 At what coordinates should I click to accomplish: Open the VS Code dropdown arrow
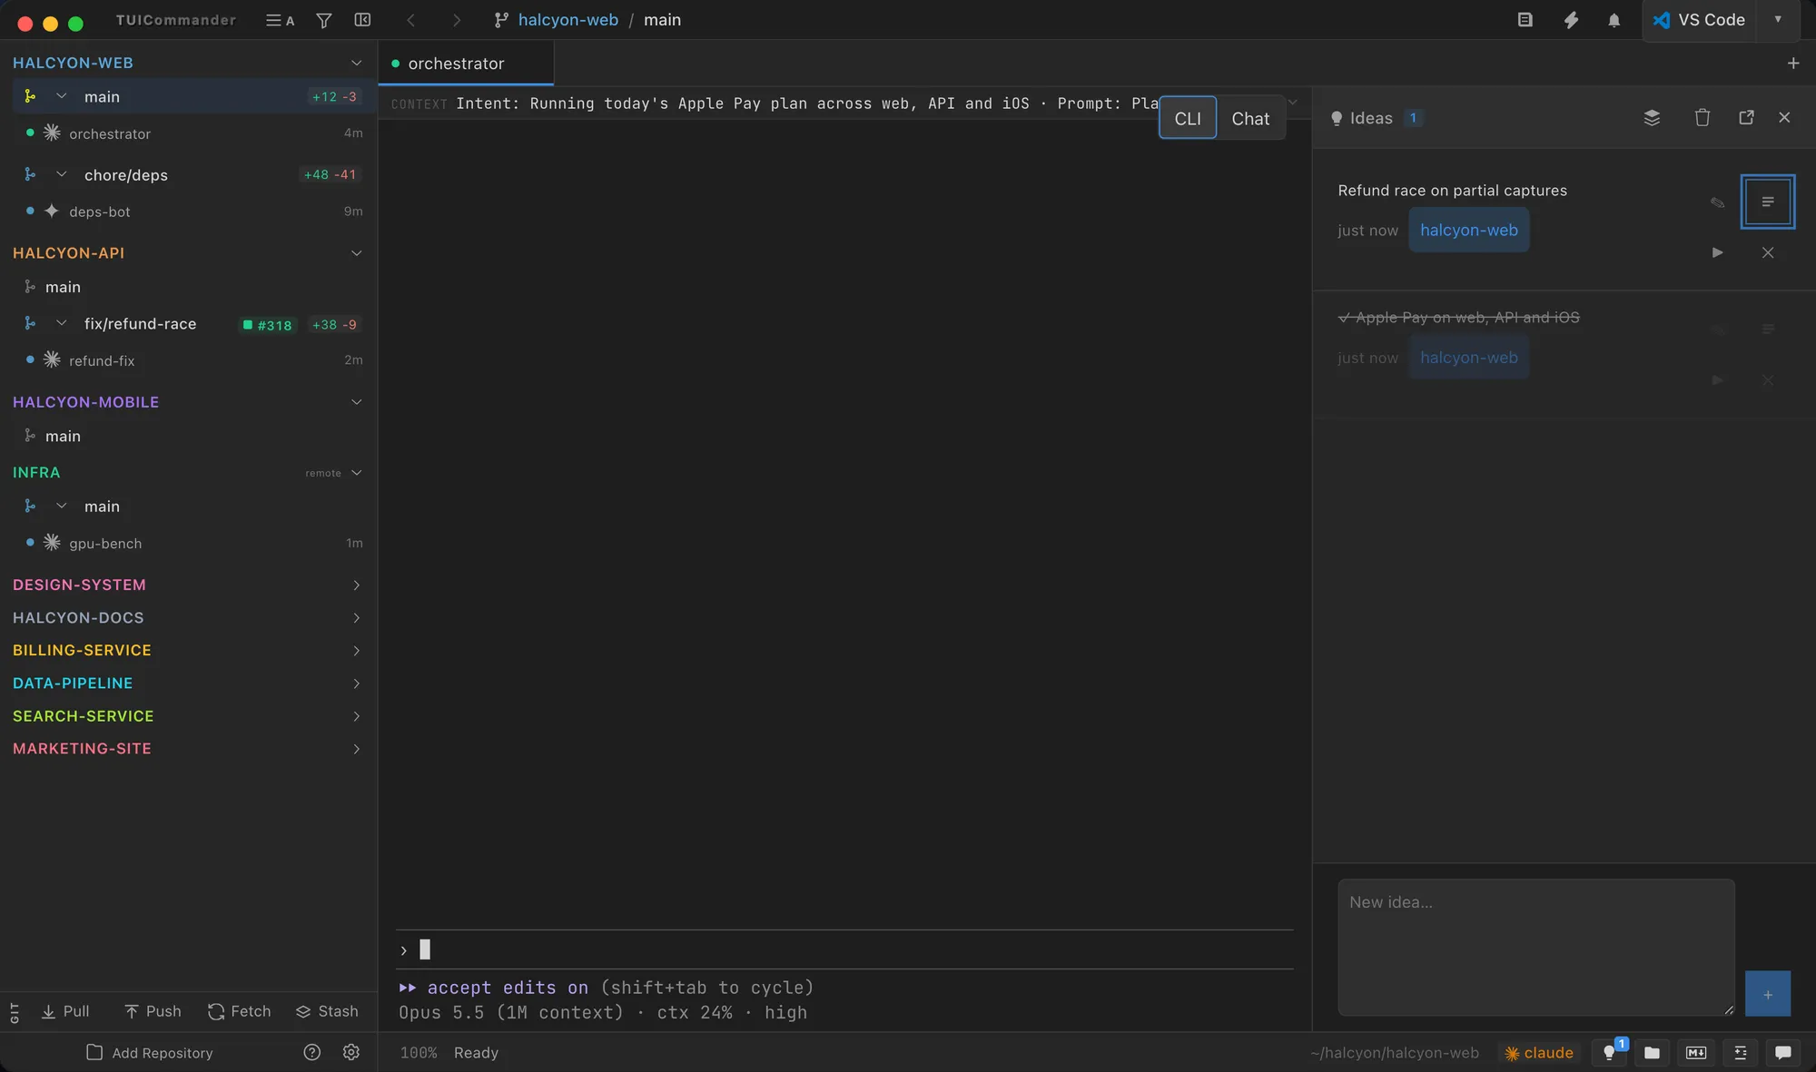pos(1778,20)
